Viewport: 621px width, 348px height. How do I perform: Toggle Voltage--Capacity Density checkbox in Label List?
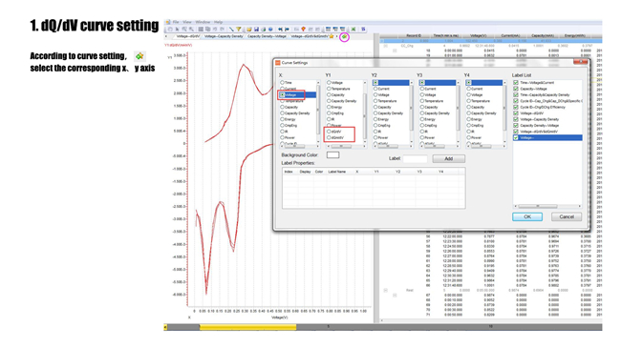coord(516,119)
